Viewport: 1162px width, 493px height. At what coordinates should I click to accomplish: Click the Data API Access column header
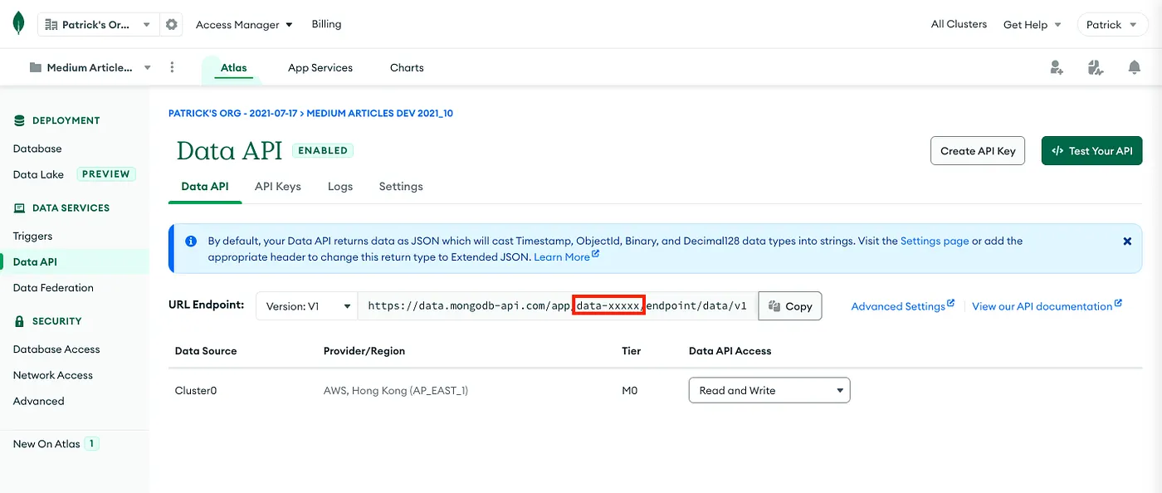(730, 351)
